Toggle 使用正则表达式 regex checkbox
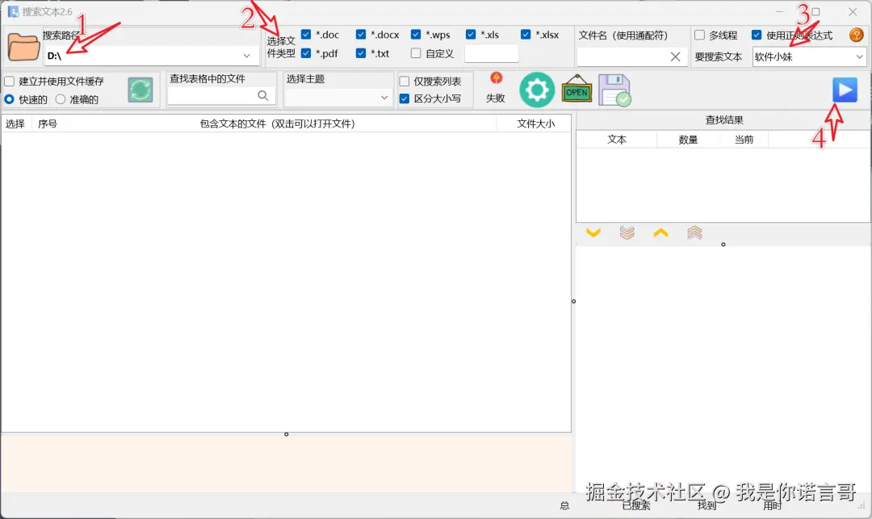872x519 pixels. click(x=757, y=35)
